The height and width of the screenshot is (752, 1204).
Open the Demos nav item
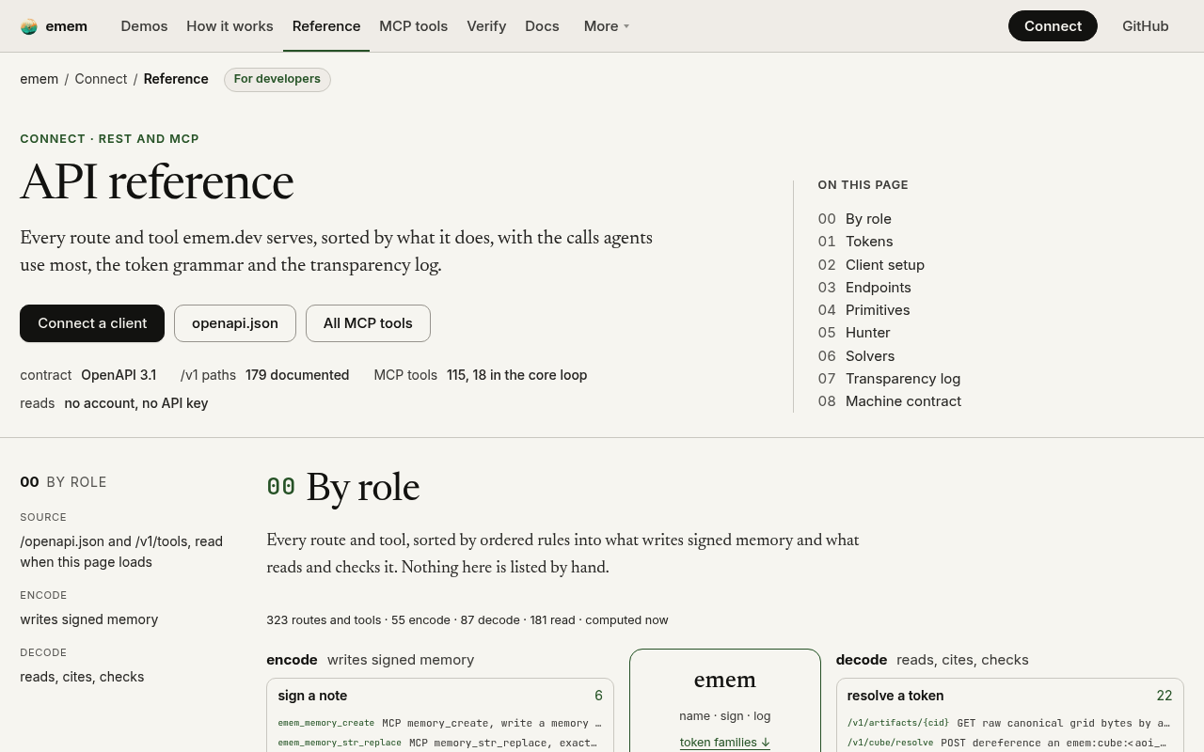tap(144, 26)
